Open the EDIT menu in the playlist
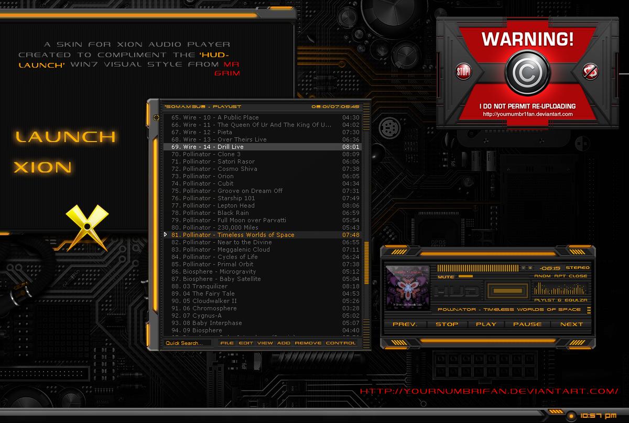This screenshot has width=629, height=423. tap(247, 343)
